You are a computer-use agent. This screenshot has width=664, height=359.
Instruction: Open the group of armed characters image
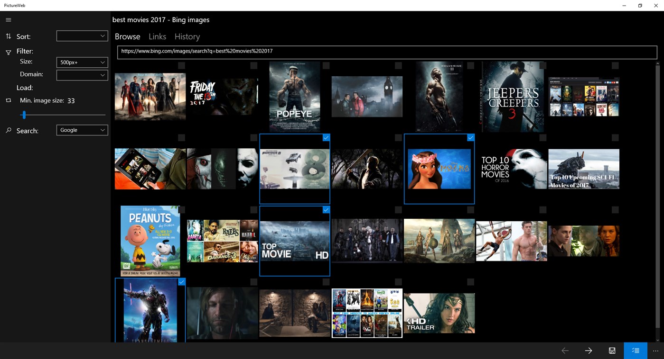(x=367, y=241)
